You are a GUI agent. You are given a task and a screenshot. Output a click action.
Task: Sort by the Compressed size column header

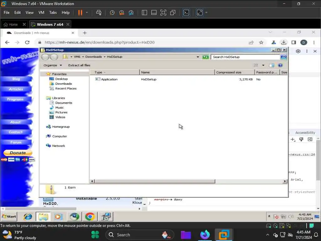[234, 72]
